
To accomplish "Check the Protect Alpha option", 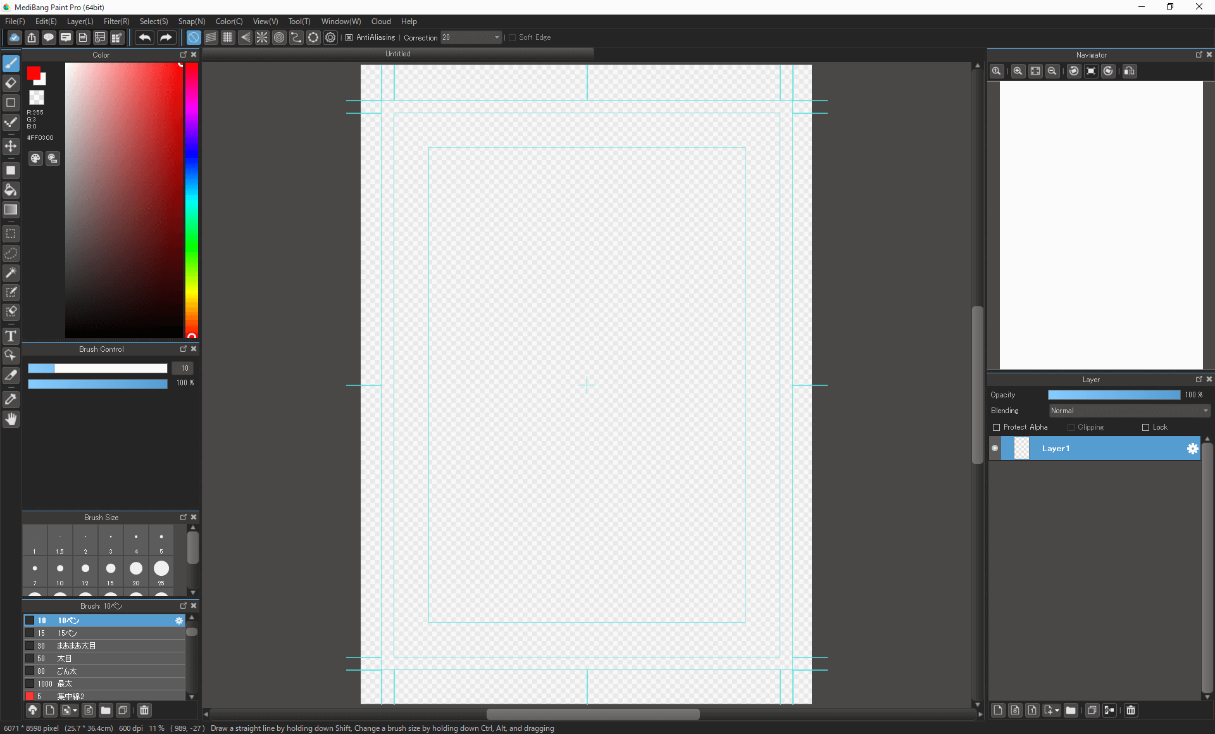I will (996, 427).
